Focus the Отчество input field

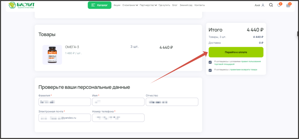172,102
